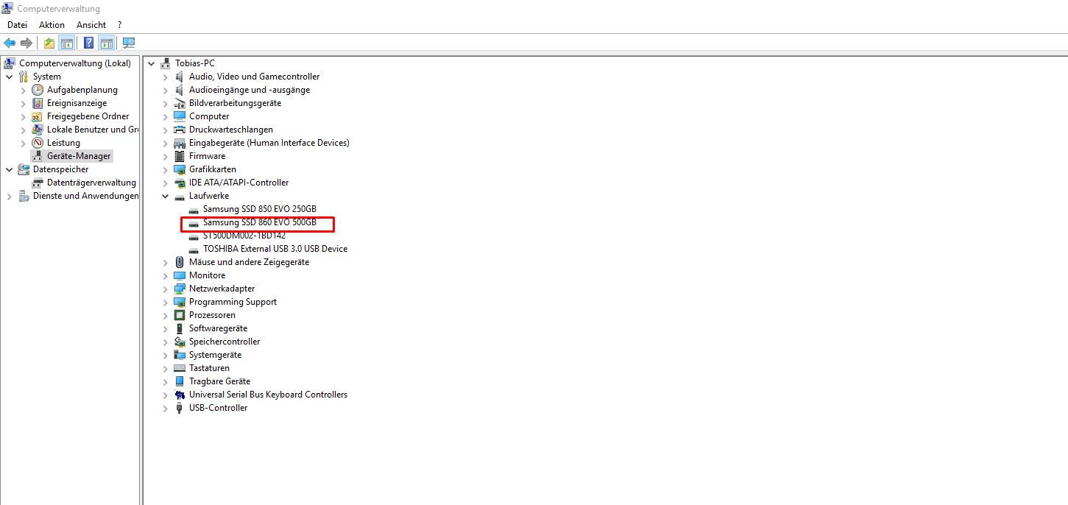Go back with the blue arrow

point(10,43)
